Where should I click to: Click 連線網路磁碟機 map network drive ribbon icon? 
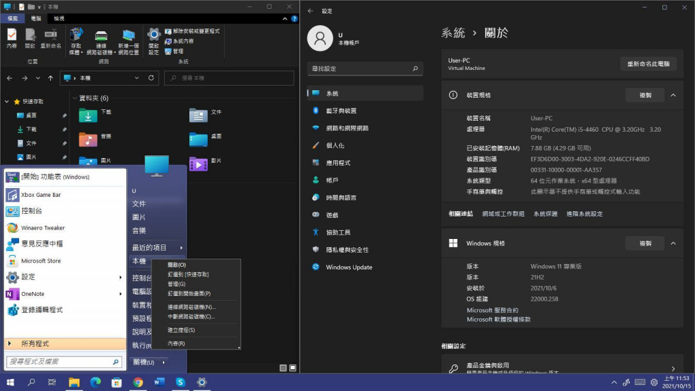click(x=101, y=41)
